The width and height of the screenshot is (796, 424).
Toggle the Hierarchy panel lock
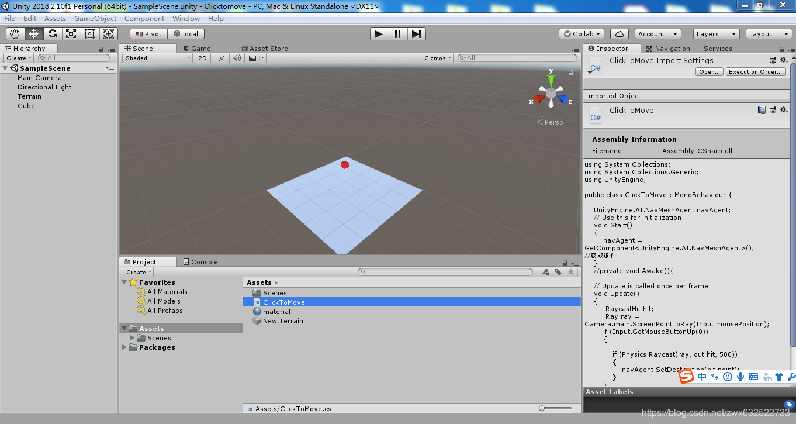click(102, 50)
